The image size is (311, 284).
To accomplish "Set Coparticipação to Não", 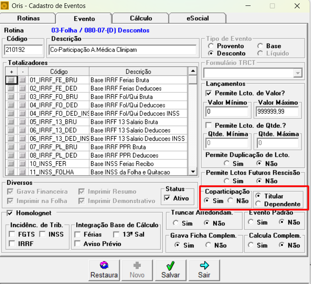I will point(230,201).
